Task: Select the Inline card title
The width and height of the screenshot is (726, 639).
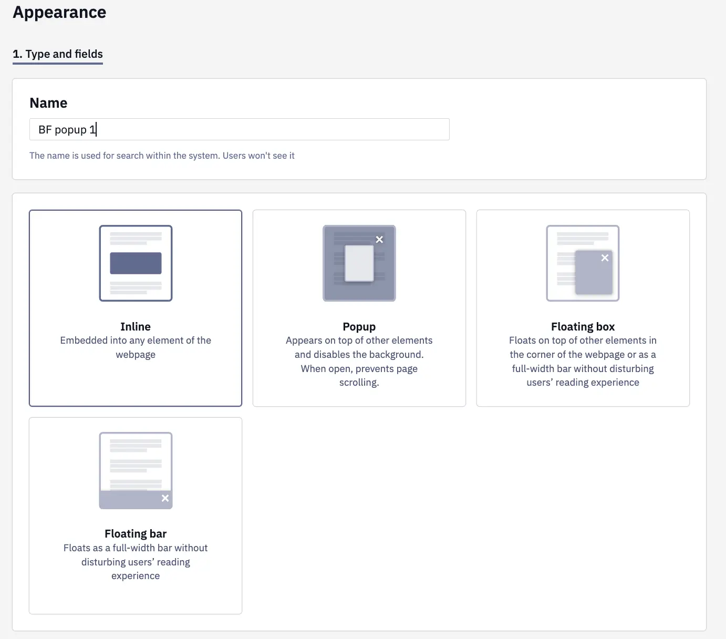Action: point(136,327)
